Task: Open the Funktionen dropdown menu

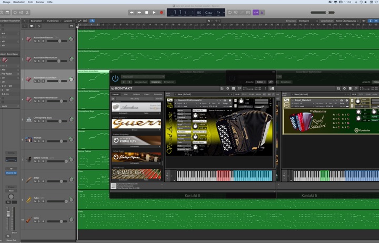Action: pyautogui.click(x=54, y=21)
